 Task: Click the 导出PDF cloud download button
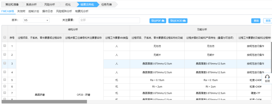158,20
